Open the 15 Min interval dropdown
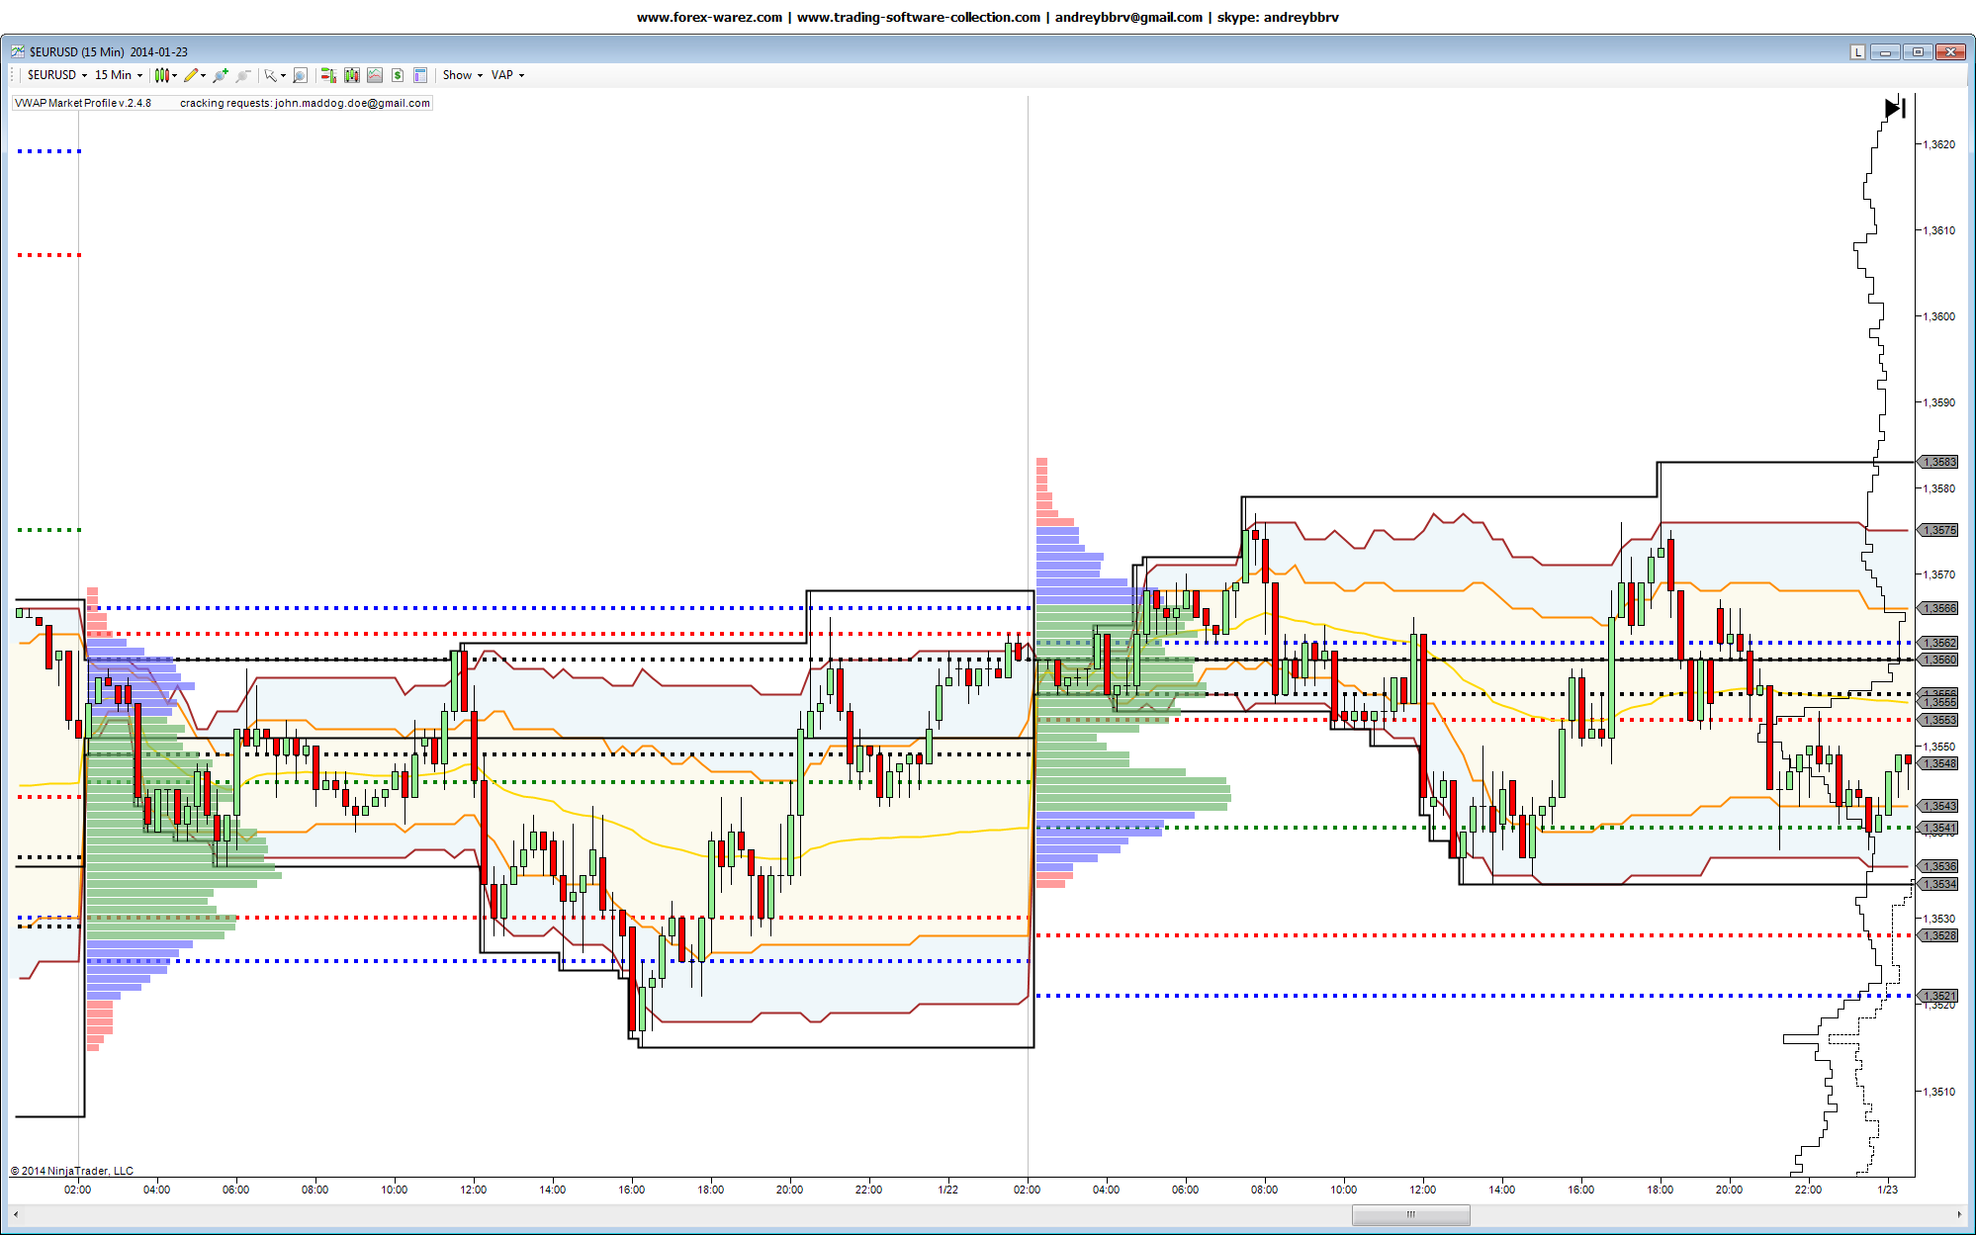This screenshot has width=1976, height=1235. click(x=118, y=75)
